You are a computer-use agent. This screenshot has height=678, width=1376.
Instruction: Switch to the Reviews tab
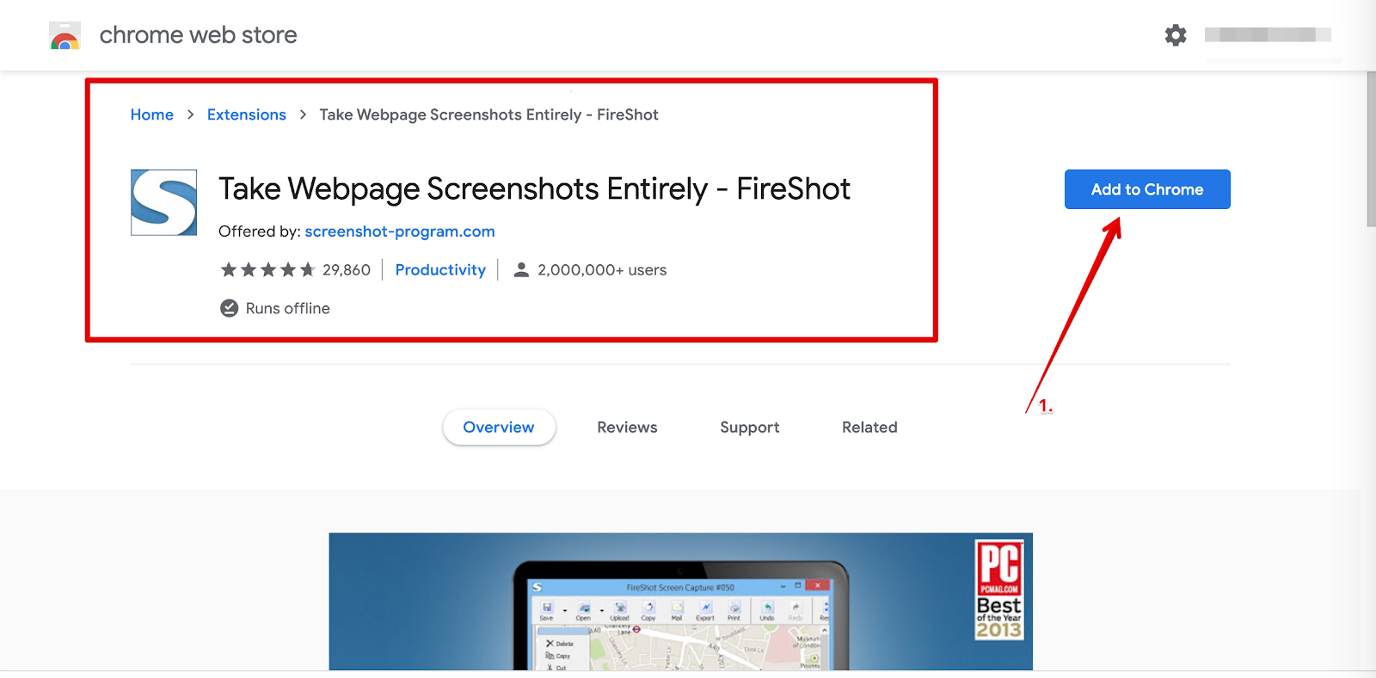tap(627, 428)
